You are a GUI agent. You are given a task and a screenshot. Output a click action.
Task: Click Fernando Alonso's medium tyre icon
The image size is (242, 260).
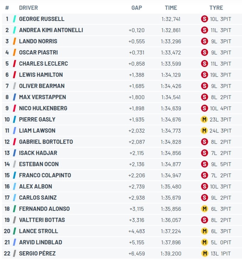pyautogui.click(x=204, y=208)
